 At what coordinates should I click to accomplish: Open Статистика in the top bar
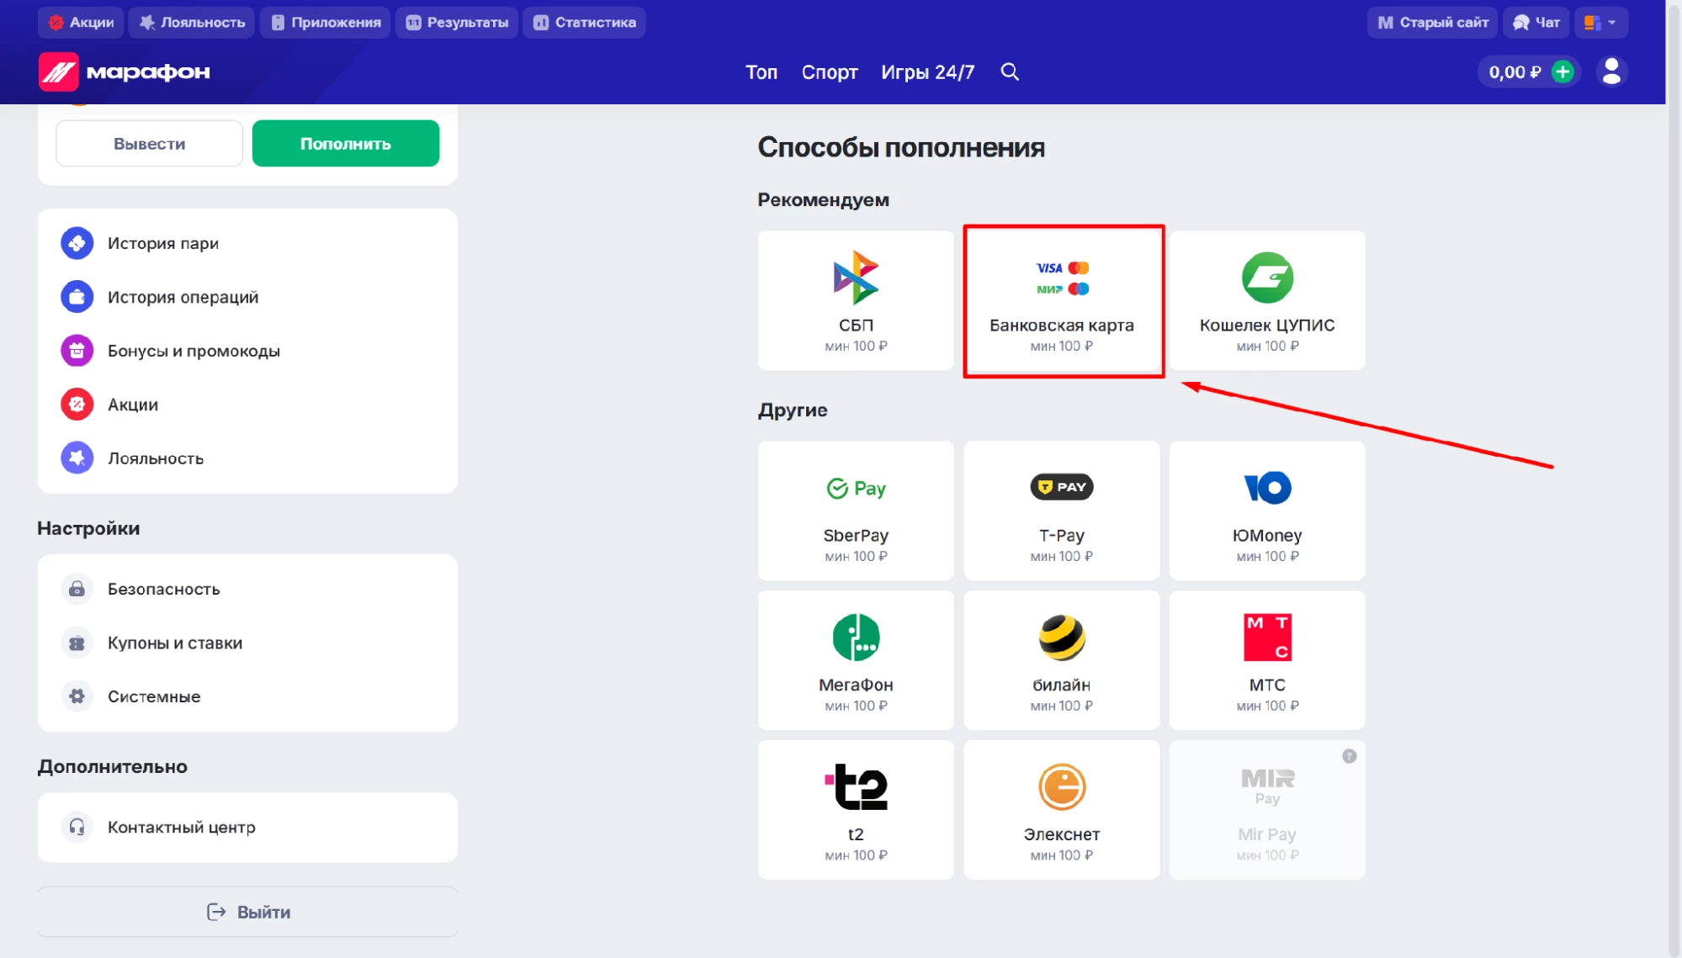585,23
